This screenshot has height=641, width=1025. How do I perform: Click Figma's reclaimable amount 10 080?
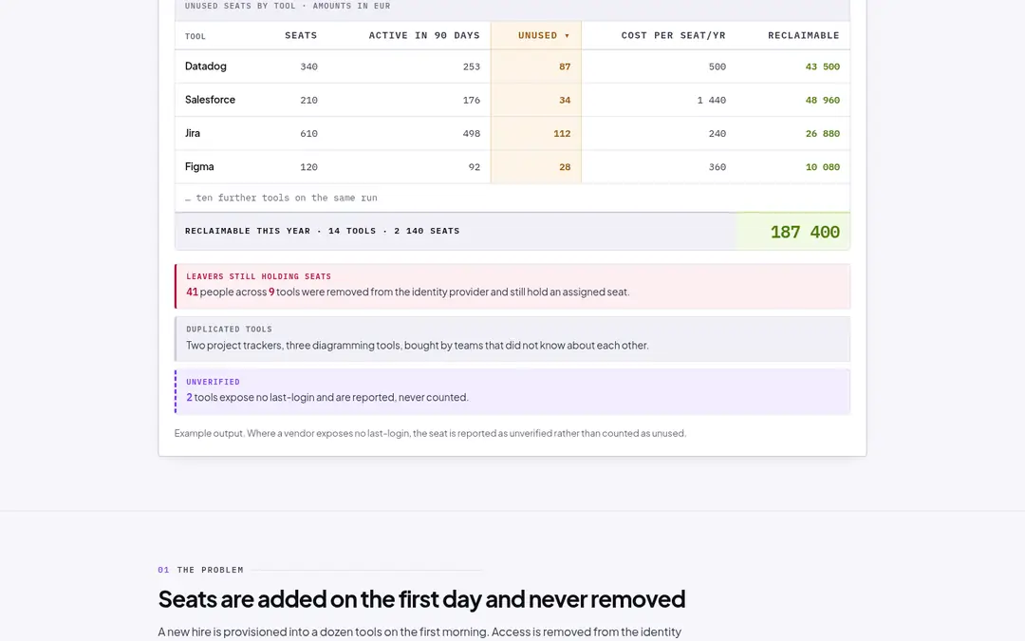(x=822, y=167)
